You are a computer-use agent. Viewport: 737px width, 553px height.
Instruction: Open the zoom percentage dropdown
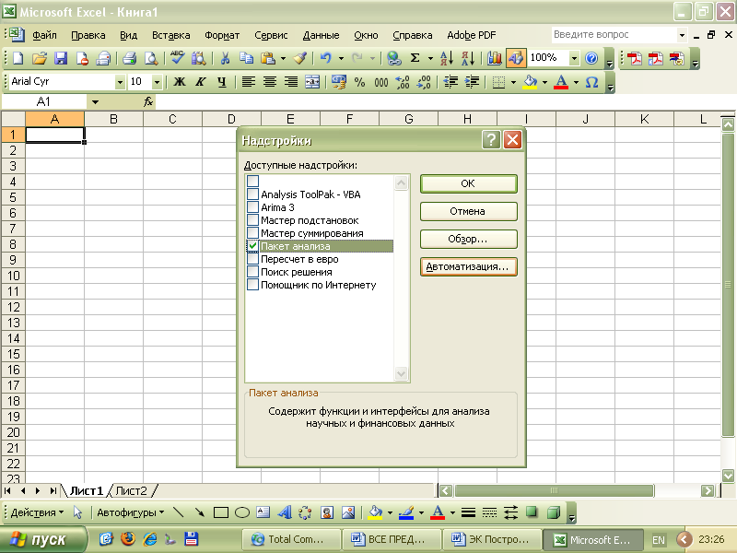574,58
